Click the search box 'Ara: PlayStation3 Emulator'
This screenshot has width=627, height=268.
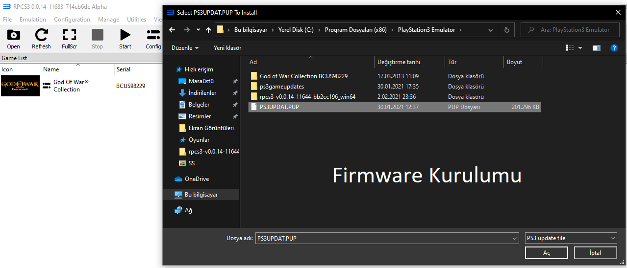(570, 30)
